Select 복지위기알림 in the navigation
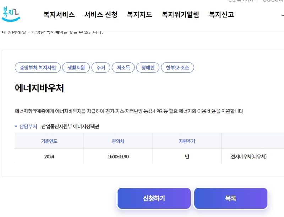The height and width of the screenshot is (217, 284). click(180, 15)
